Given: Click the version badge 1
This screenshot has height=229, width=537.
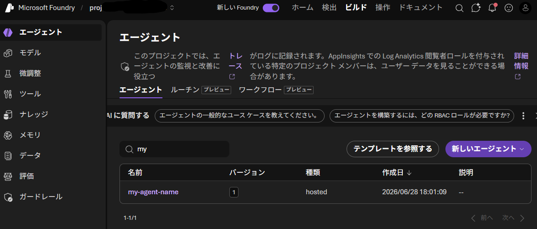Looking at the screenshot, I should click(x=234, y=192).
